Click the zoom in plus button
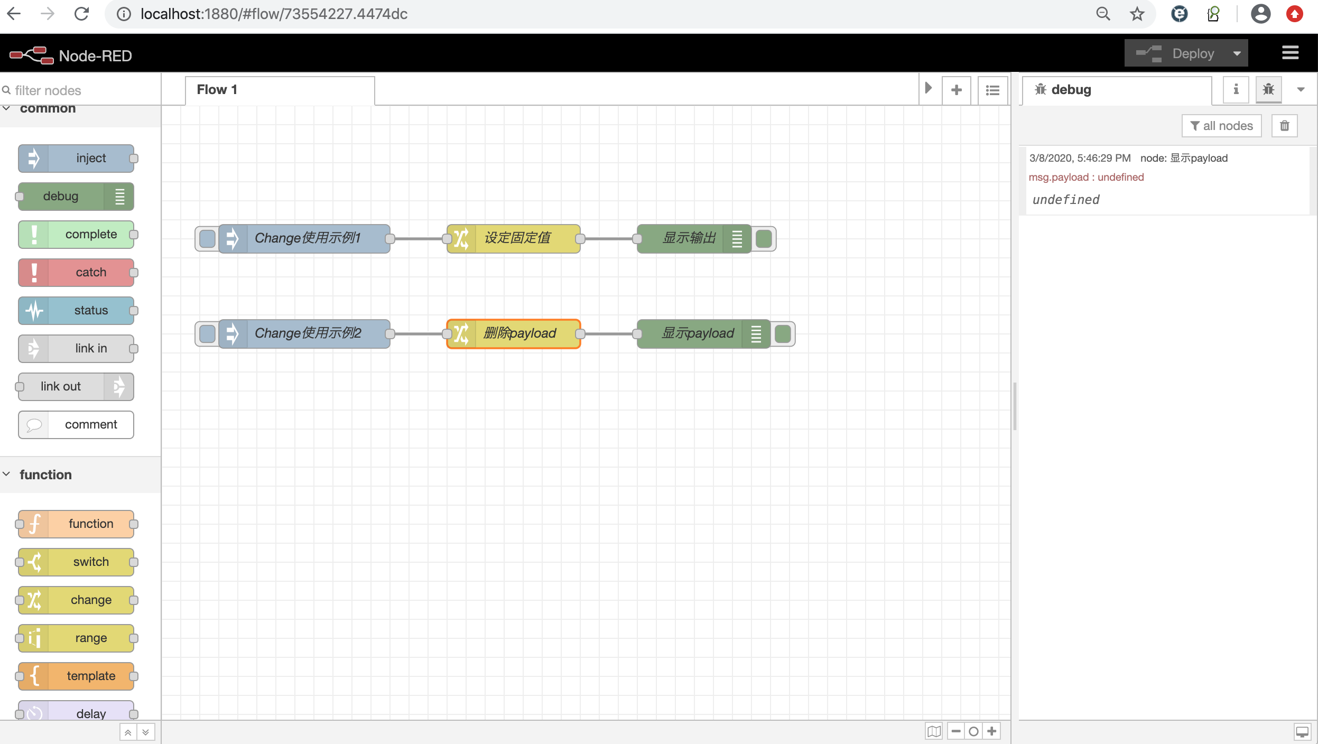This screenshot has height=744, width=1318. [x=992, y=731]
